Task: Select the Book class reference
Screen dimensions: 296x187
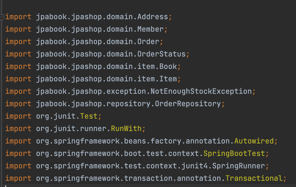Action: 168,67
